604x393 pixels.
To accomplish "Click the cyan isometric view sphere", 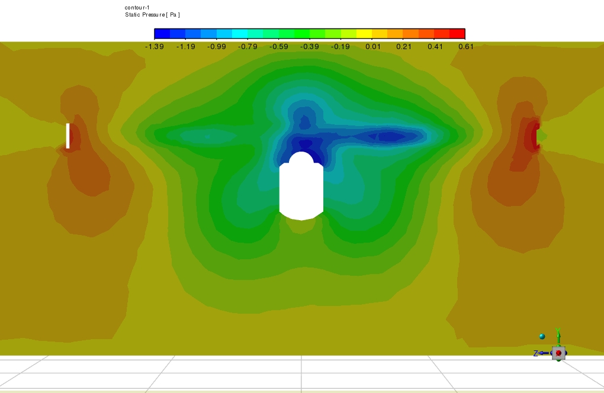I will (x=542, y=336).
